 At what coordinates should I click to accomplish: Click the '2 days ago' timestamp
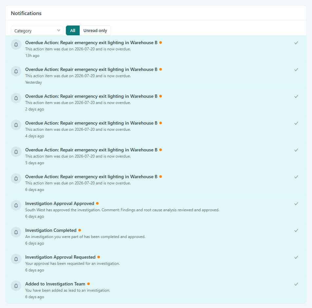pos(35,109)
